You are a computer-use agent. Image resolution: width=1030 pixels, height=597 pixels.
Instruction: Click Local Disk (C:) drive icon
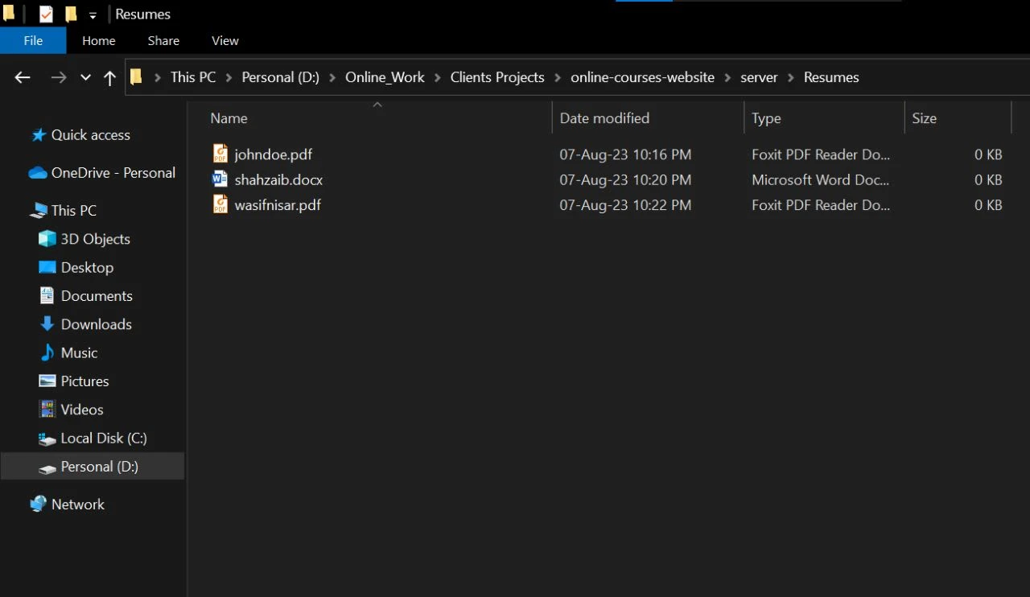point(47,438)
